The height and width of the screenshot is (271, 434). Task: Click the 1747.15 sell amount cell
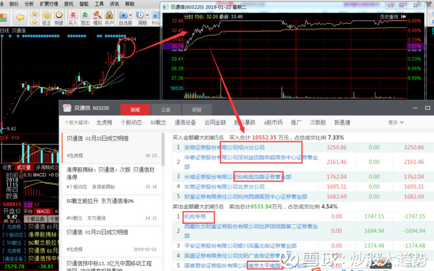click(374, 216)
